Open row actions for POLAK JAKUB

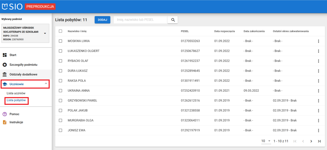tap(318, 111)
